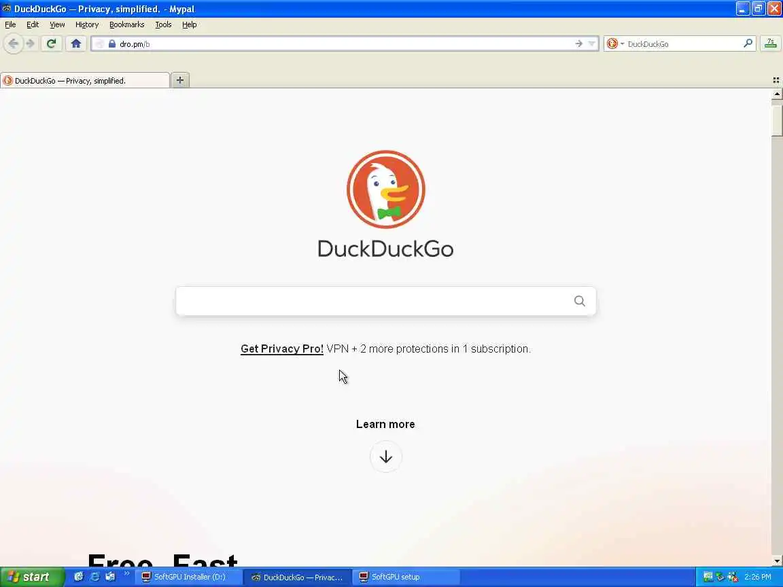Click the Forward navigation arrow

click(30, 44)
